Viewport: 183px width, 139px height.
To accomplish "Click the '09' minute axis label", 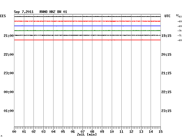I will [102, 131].
